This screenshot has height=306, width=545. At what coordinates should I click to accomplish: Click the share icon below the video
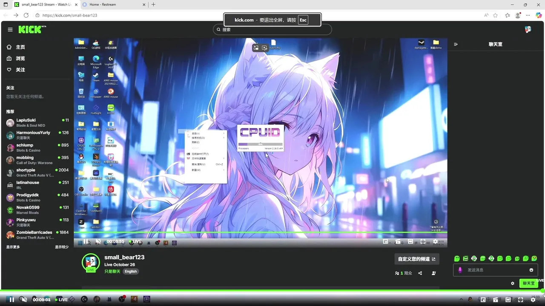[420, 273]
